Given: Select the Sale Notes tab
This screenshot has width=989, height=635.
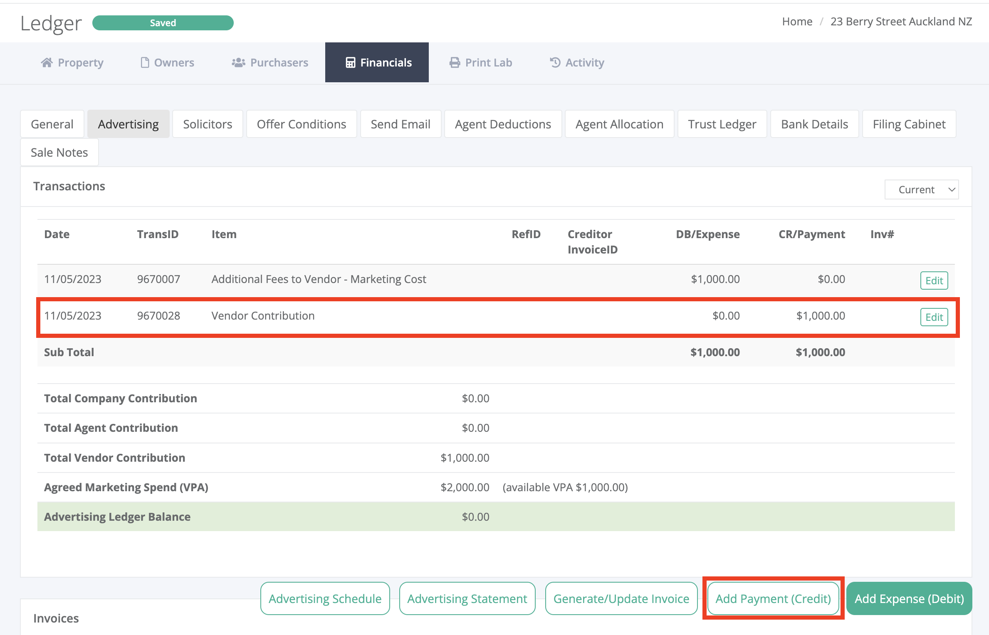Looking at the screenshot, I should [x=59, y=152].
